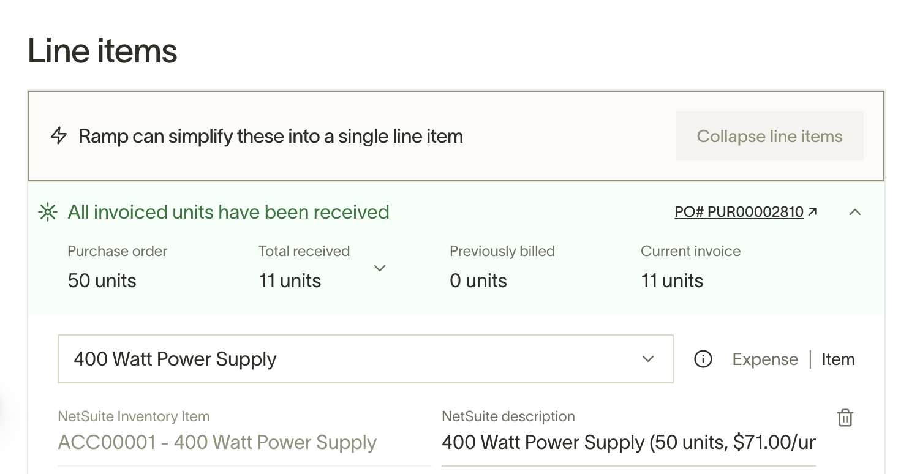Click the All invoiced units received message
The width and height of the screenshot is (909, 474).
coord(228,212)
